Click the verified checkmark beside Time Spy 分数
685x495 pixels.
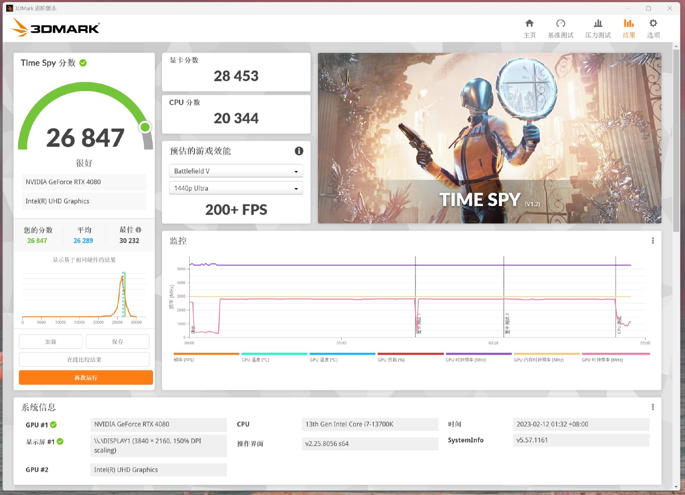[x=83, y=63]
